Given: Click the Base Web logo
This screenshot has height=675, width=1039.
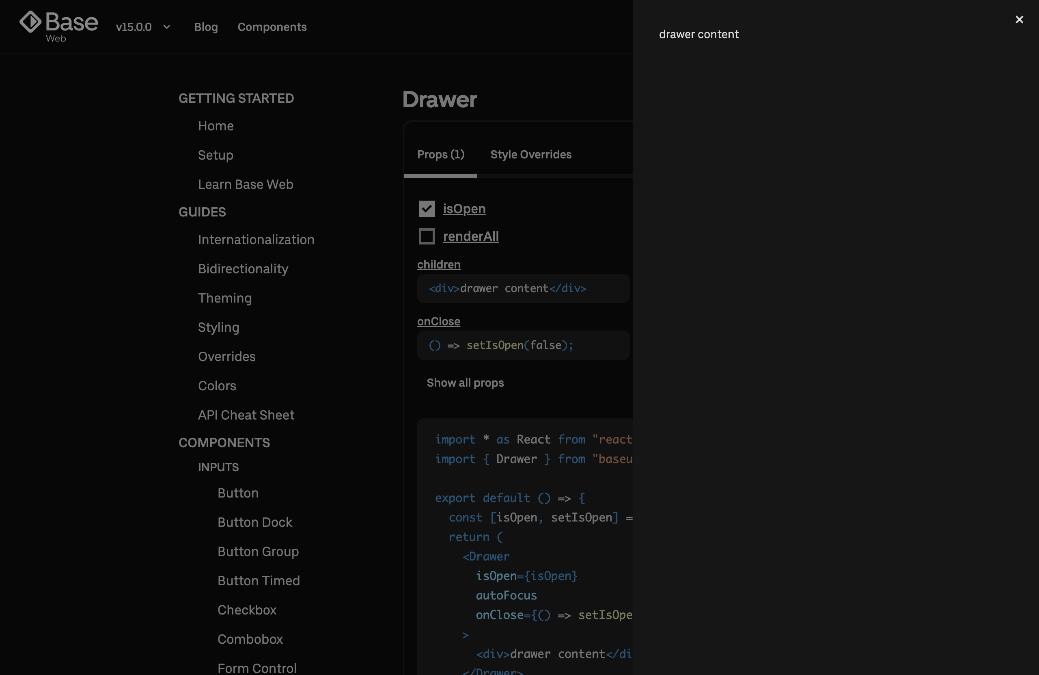Looking at the screenshot, I should tap(58, 27).
